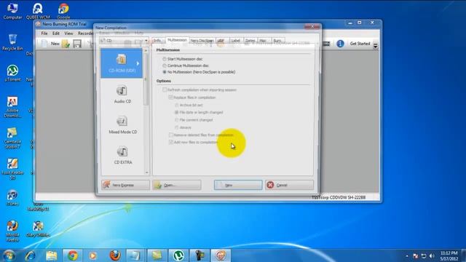Screen dimensions: 466x262
Task: Open Recycle Bin desktop icon
Action: [12, 42]
